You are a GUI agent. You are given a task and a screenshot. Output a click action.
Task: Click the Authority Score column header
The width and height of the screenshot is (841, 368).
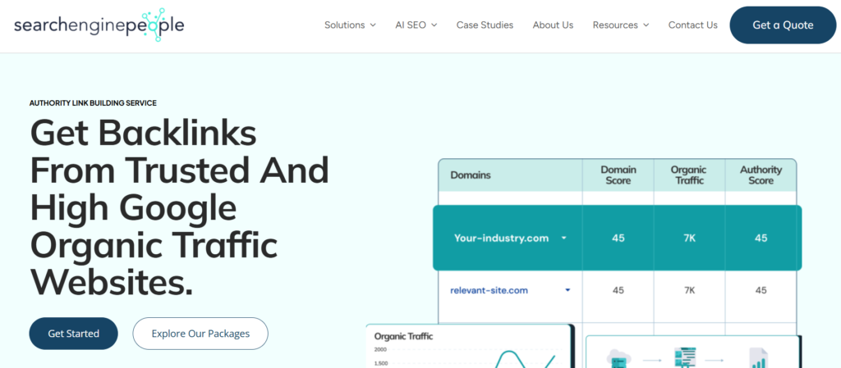pos(761,175)
